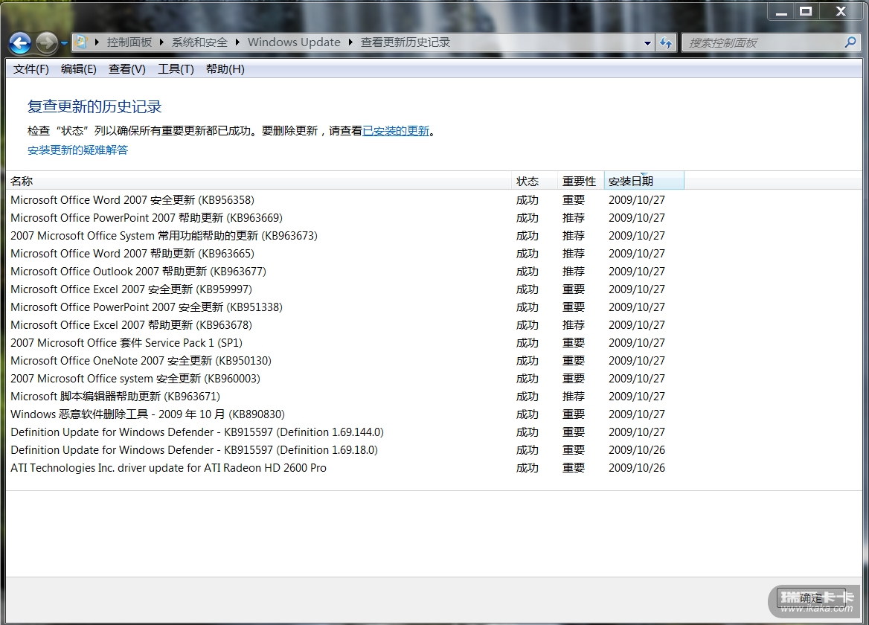Click 成功 status of the ATI driver row
This screenshot has width=869, height=625.
coord(528,468)
